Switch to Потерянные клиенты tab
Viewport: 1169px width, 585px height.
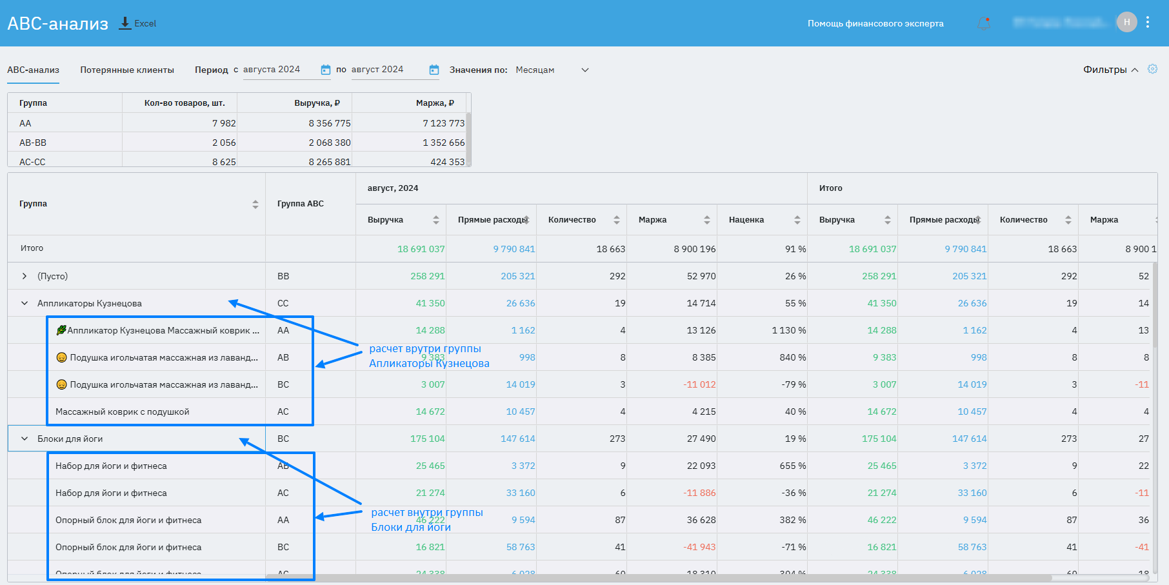point(127,70)
